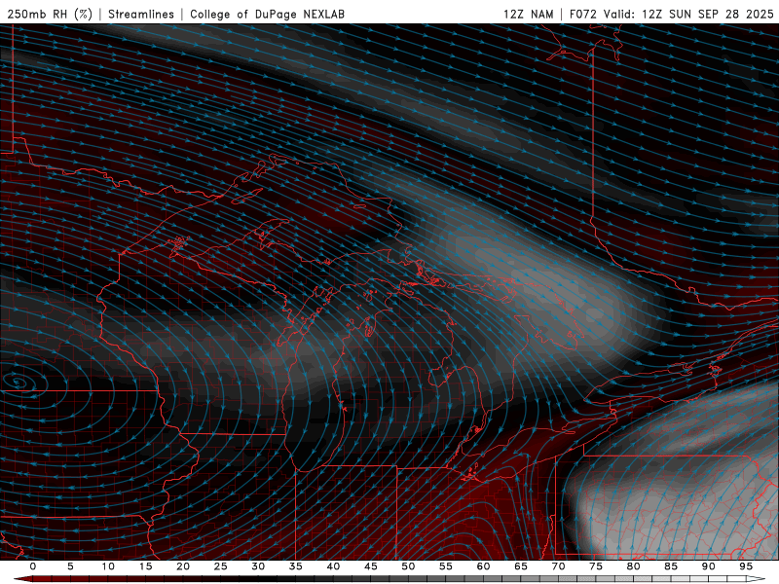Select the '50' value on the color scale
The width and height of the screenshot is (779, 584).
click(x=408, y=566)
